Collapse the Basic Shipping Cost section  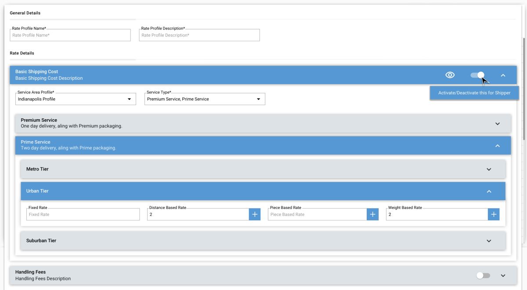pos(503,75)
